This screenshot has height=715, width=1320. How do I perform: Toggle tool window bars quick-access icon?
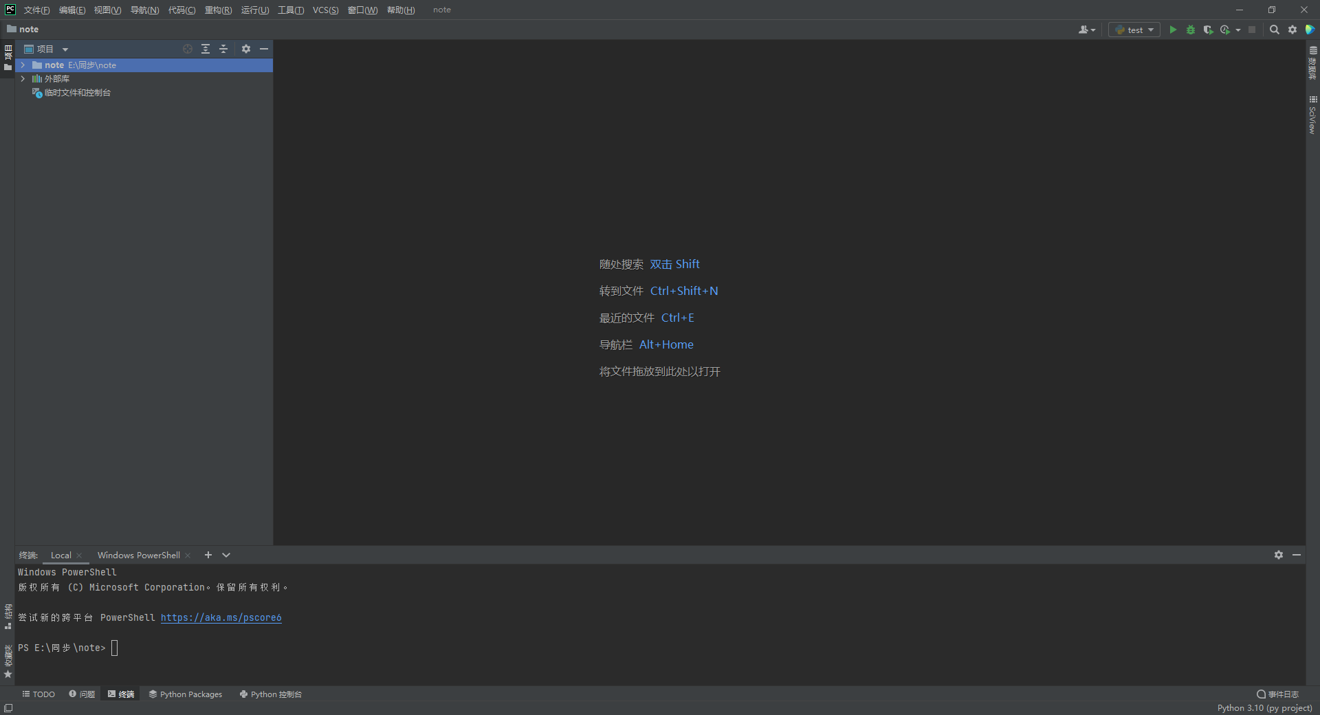[x=8, y=708]
